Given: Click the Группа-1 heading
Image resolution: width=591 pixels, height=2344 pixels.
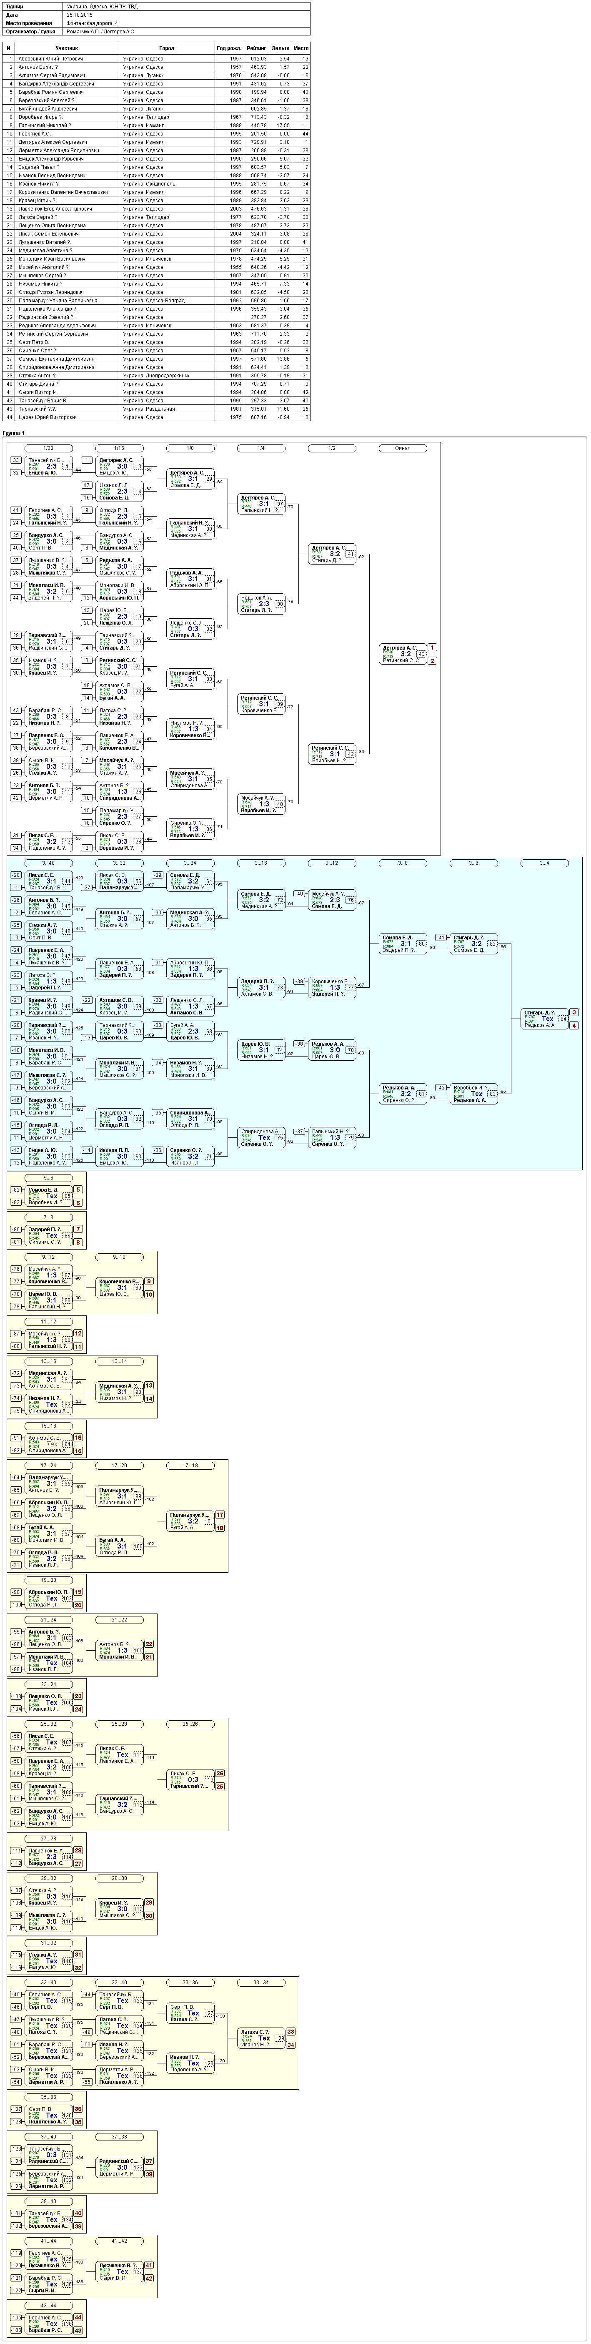Looking at the screenshot, I should (x=15, y=434).
